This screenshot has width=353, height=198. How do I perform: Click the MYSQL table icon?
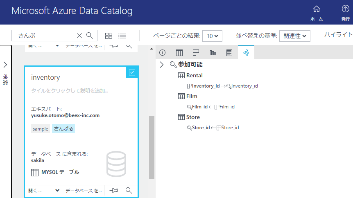[35, 172]
